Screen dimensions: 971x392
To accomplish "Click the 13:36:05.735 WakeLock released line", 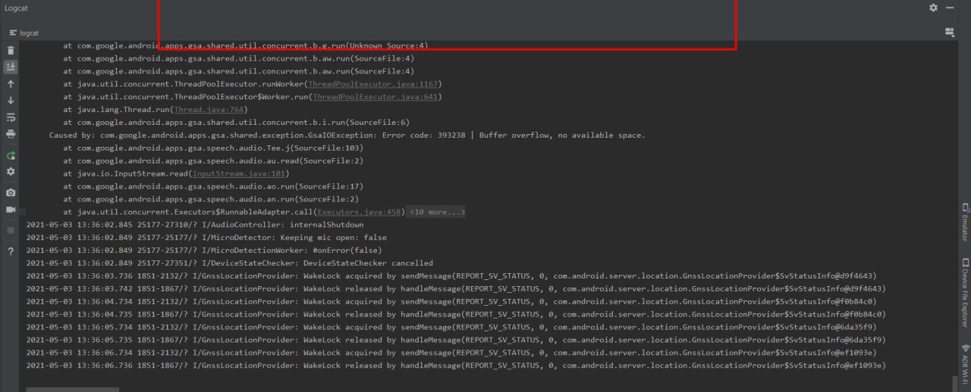I will pos(455,341).
